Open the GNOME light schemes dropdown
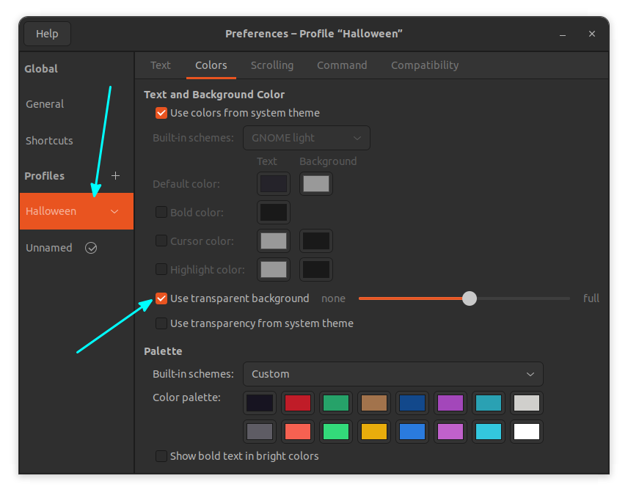 point(306,138)
